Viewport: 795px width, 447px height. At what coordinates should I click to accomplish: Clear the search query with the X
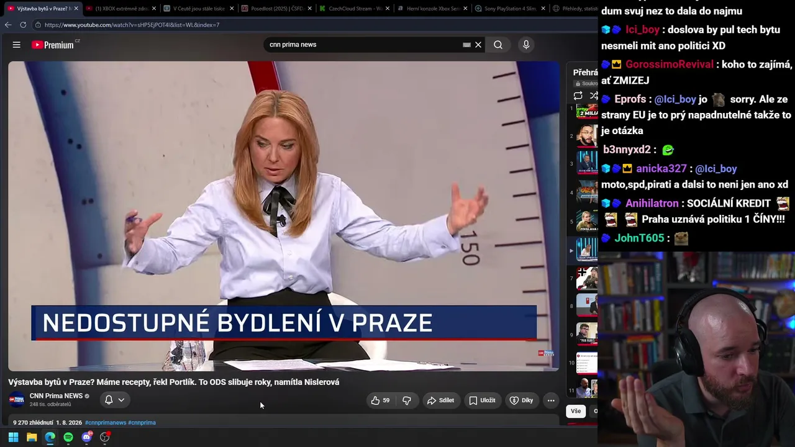(478, 45)
